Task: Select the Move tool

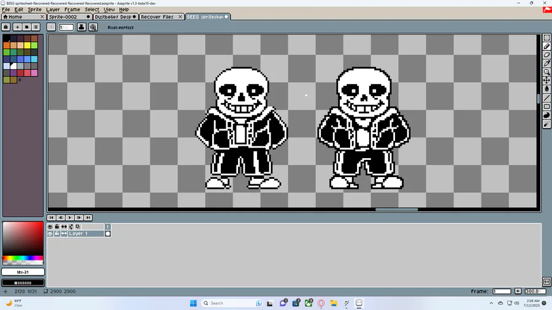Action: click(x=546, y=80)
